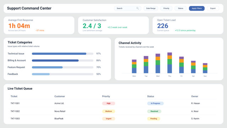This screenshot has height=128, width=227.
Task: Click the 70% value label
Action: pyautogui.click(x=98, y=67)
